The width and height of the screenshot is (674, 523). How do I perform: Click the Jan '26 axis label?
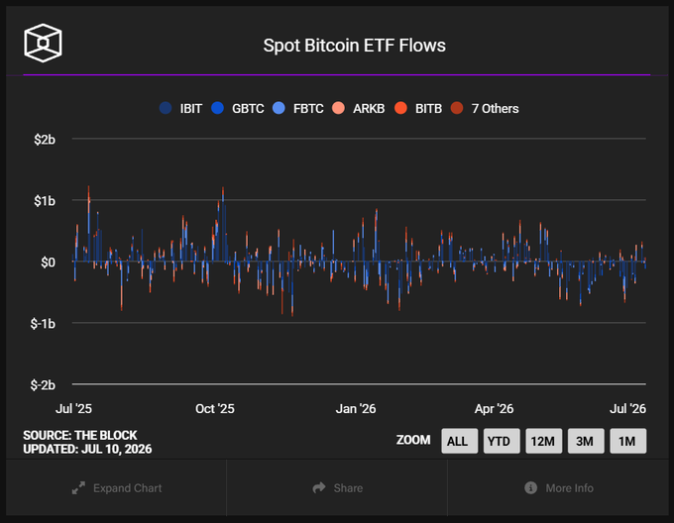pos(356,408)
